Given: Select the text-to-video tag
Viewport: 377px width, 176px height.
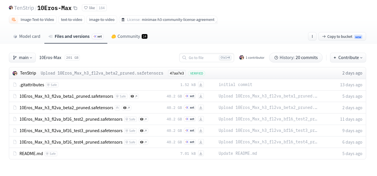Looking at the screenshot, I should (72, 19).
